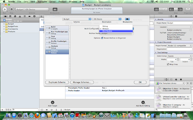Choose Debug build configuration
193x120 pixels.
[116, 26]
